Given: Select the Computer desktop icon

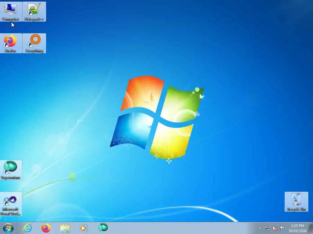Looking at the screenshot, I should coord(11,12).
